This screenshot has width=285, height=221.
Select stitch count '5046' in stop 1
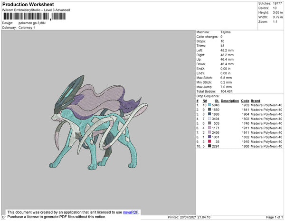point(216,105)
